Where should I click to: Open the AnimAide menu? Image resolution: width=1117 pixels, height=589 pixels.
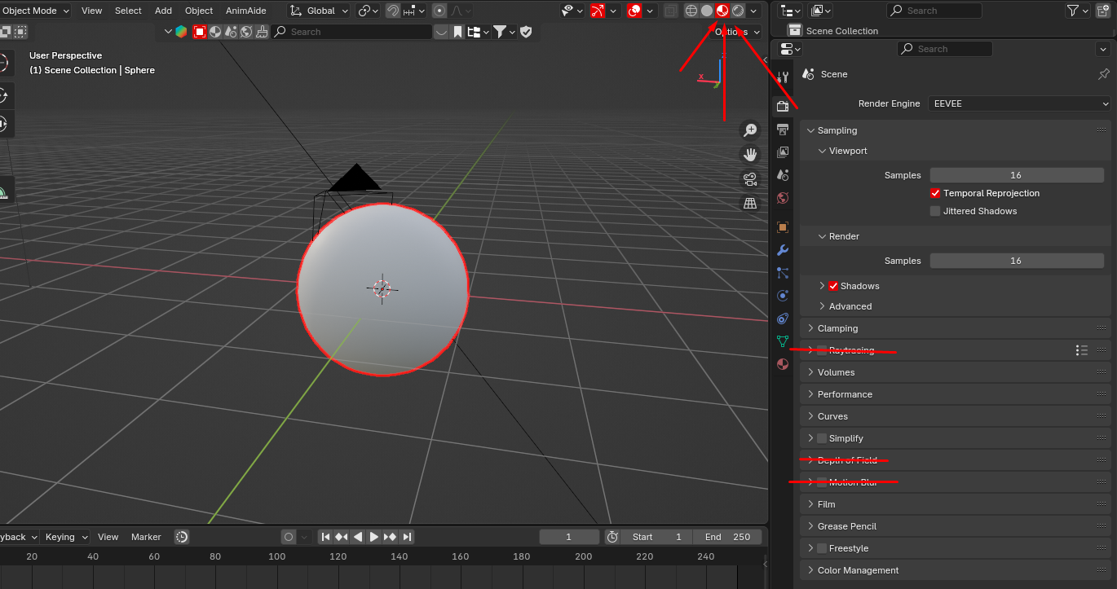245,11
